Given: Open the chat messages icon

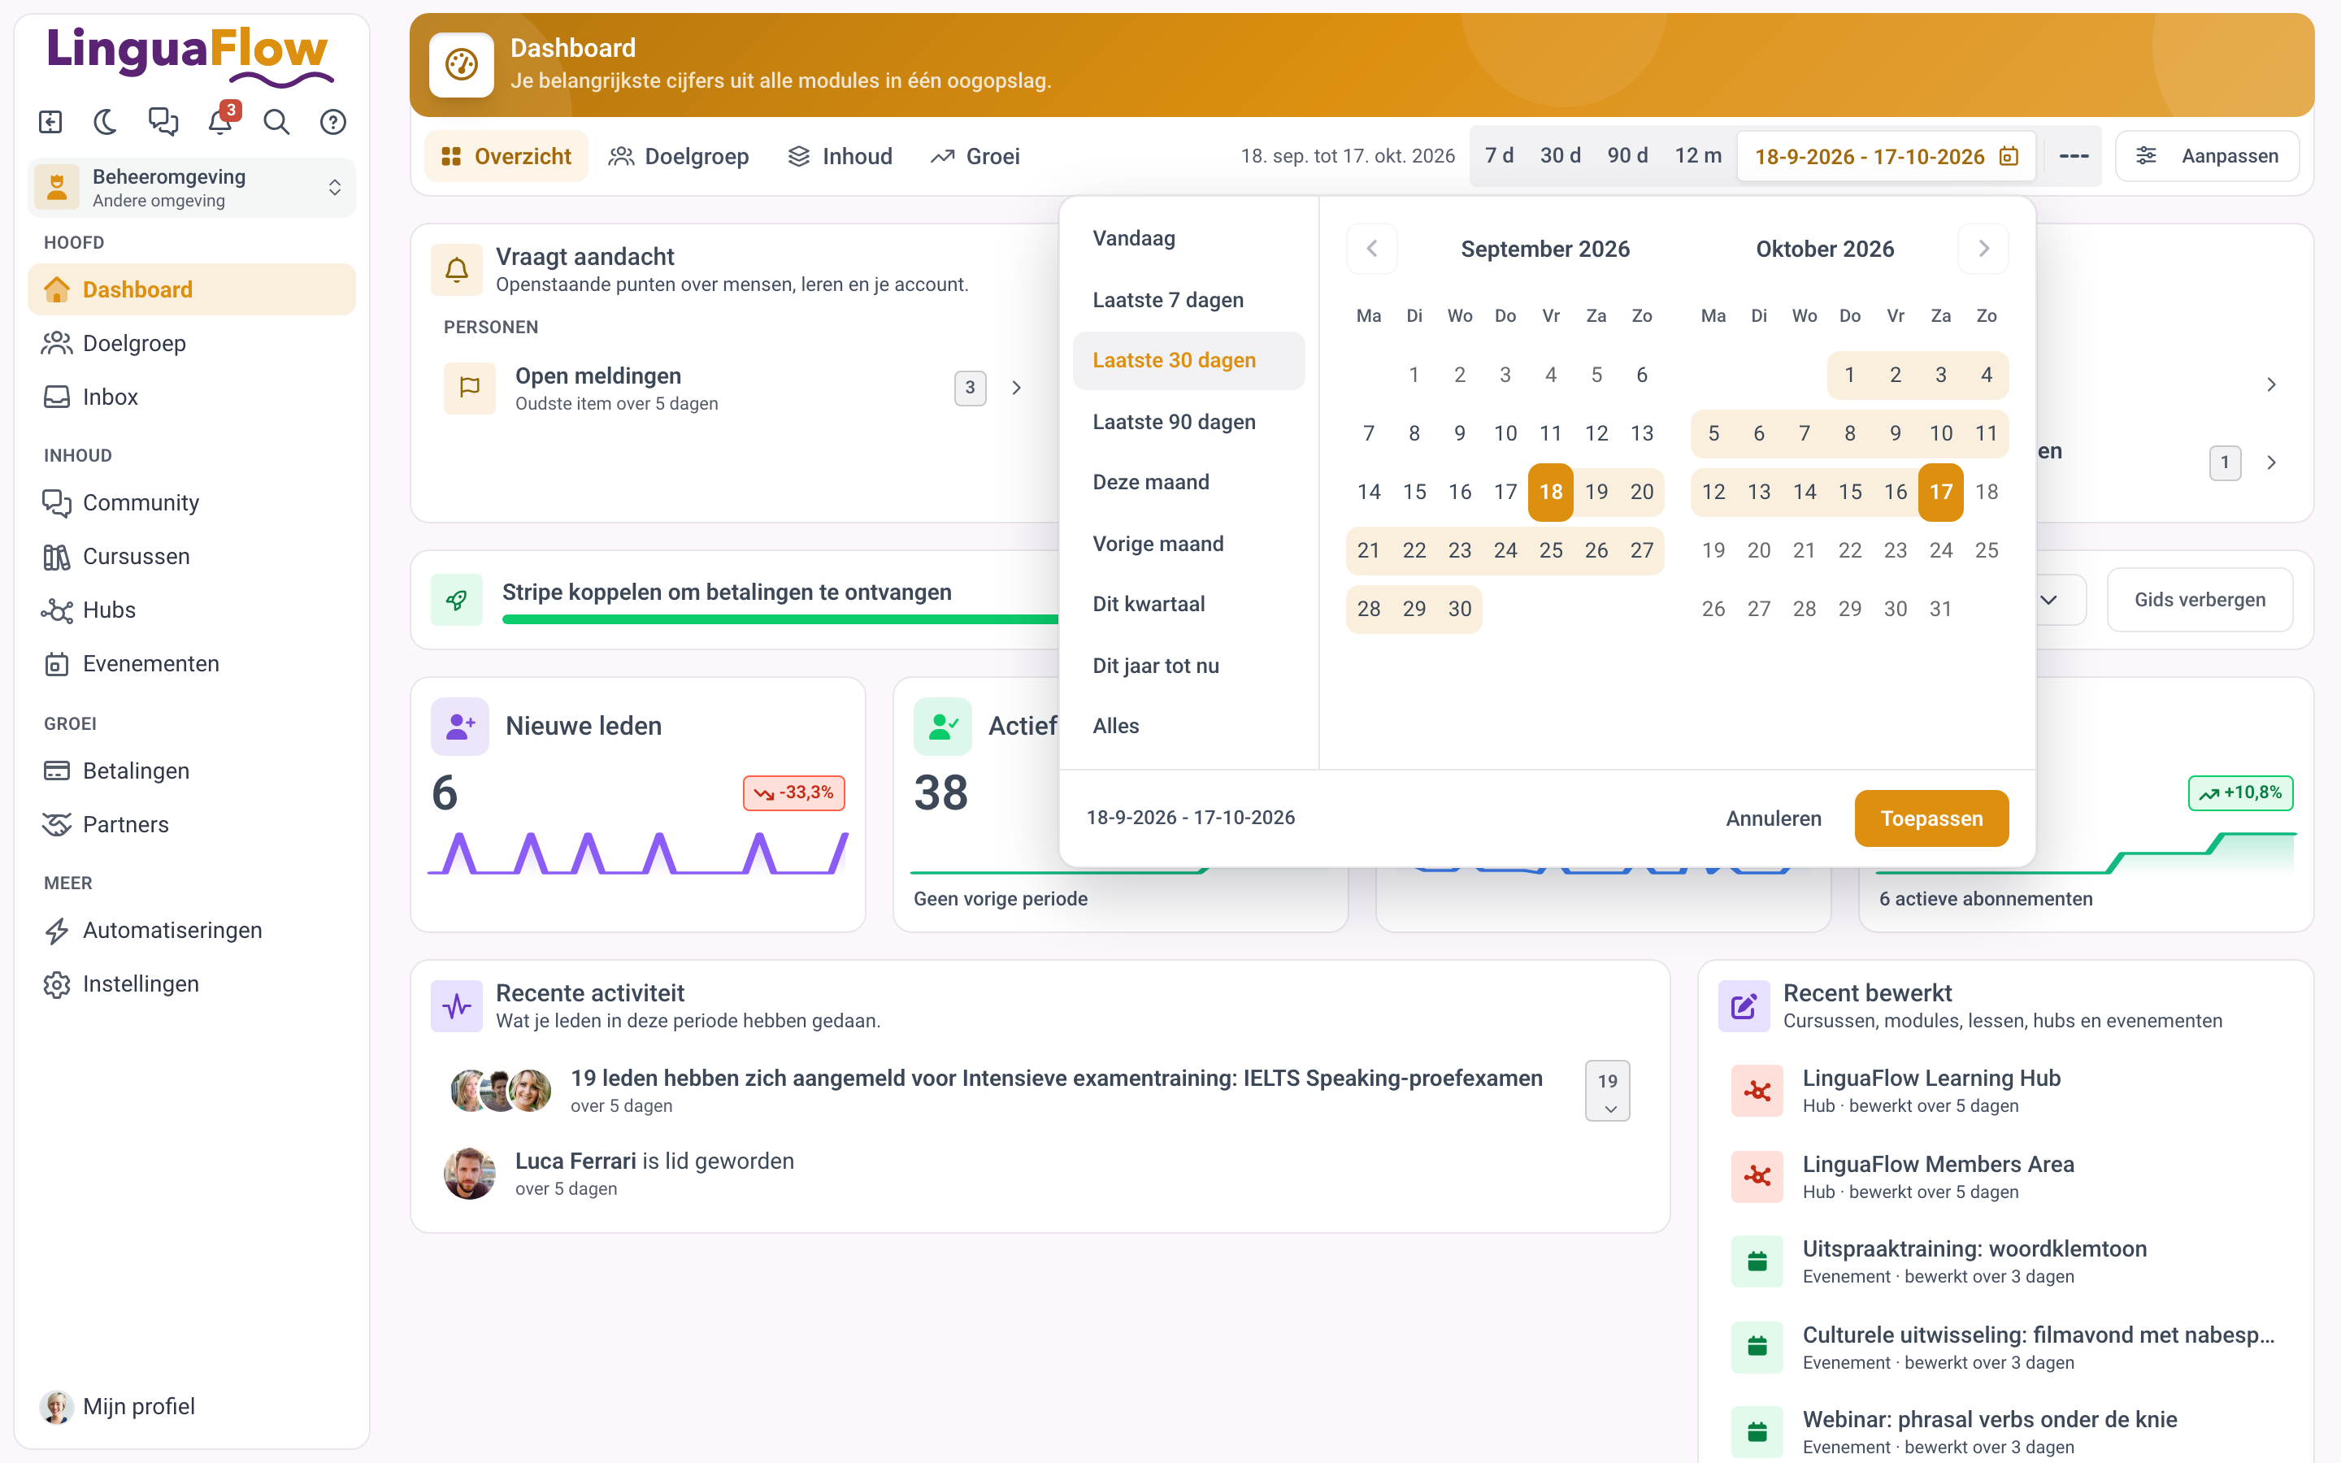Looking at the screenshot, I should click(163, 122).
